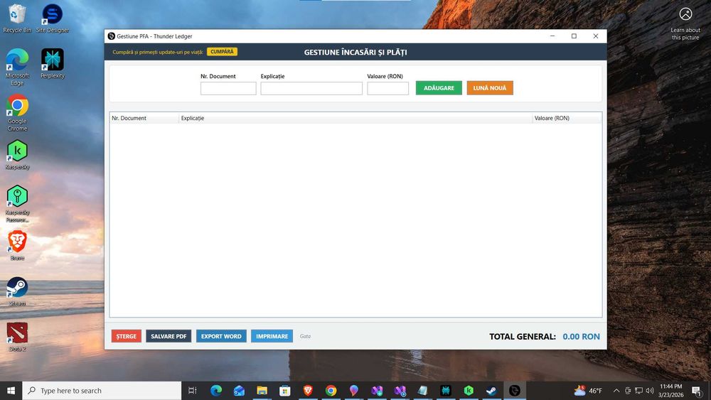Viewport: 711px width, 400px height.
Task: Minimize the Gestiune PFA window
Action: point(552,36)
